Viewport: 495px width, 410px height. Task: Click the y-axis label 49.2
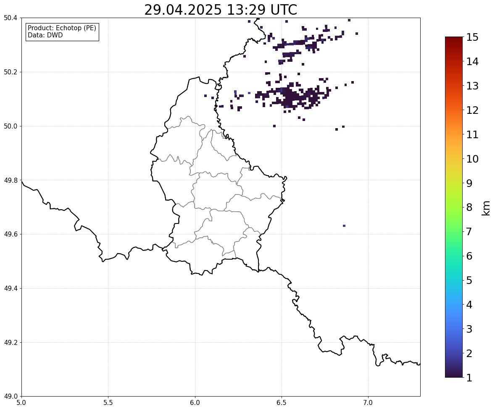(10, 342)
